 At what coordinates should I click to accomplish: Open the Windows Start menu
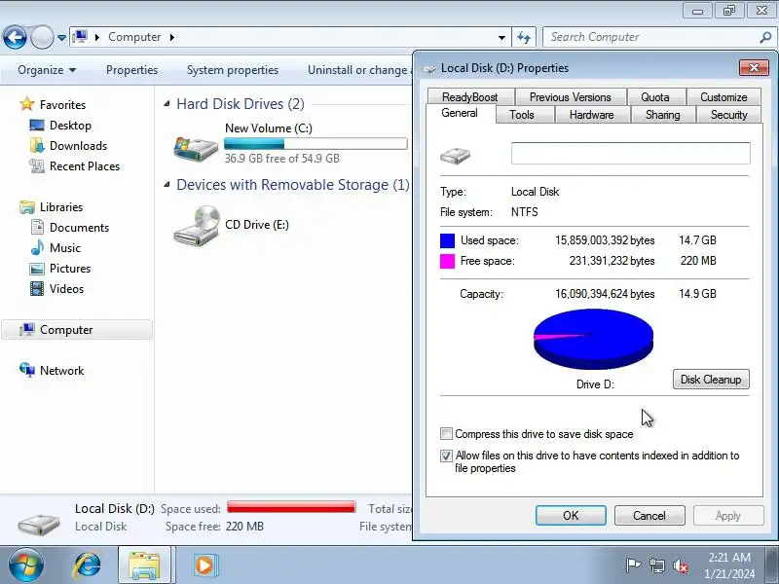point(25,566)
